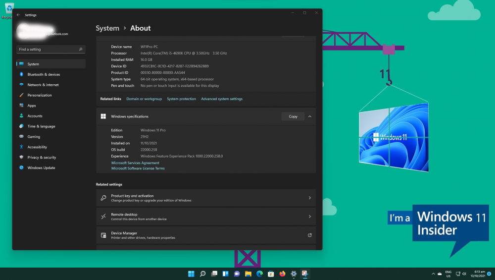Open Network & internet settings
This screenshot has width=495, height=280.
(x=51, y=85)
